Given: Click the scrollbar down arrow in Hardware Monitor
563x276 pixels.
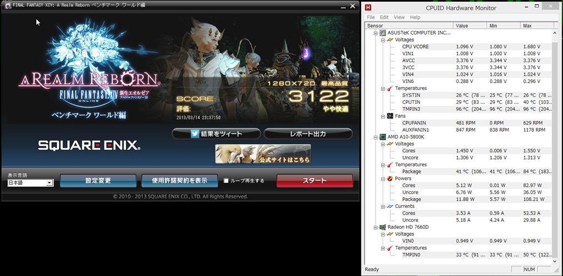Looking at the screenshot, I should pos(555,262).
